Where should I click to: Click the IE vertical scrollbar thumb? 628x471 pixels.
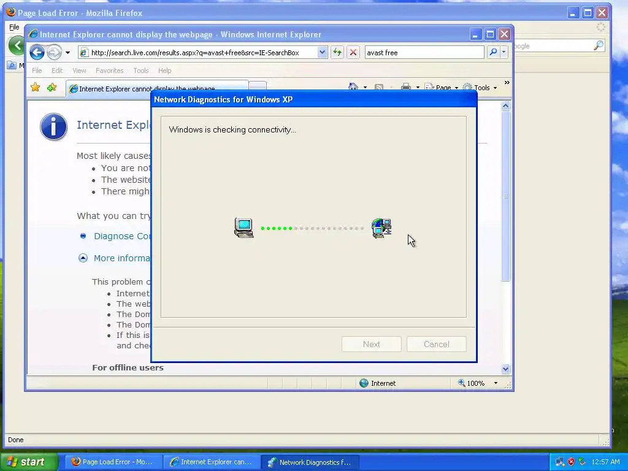coord(505,196)
